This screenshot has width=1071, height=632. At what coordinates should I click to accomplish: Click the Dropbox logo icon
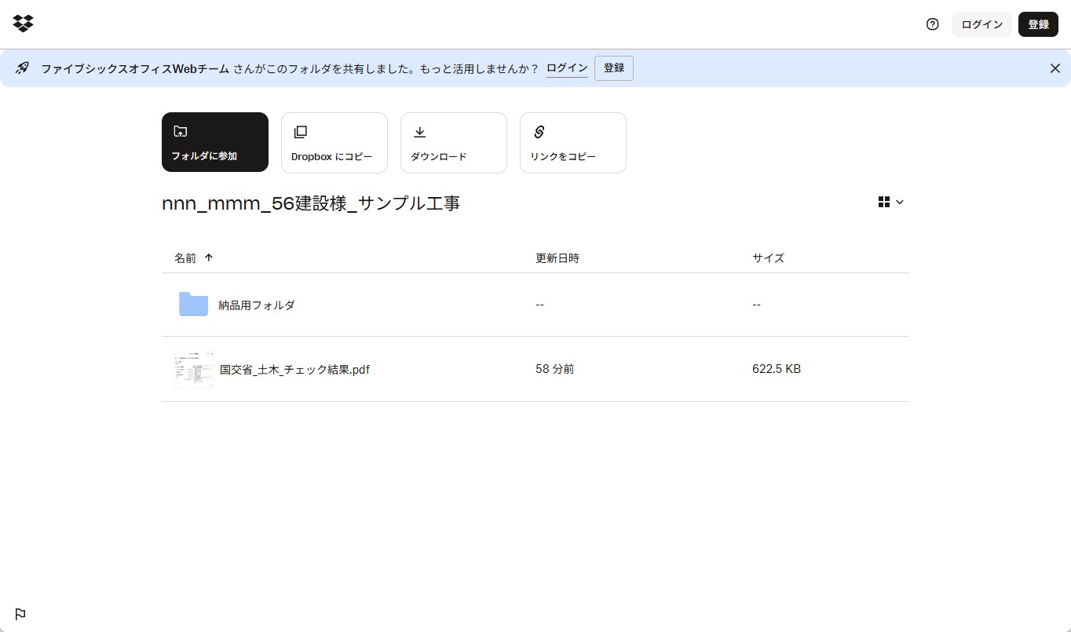[23, 24]
